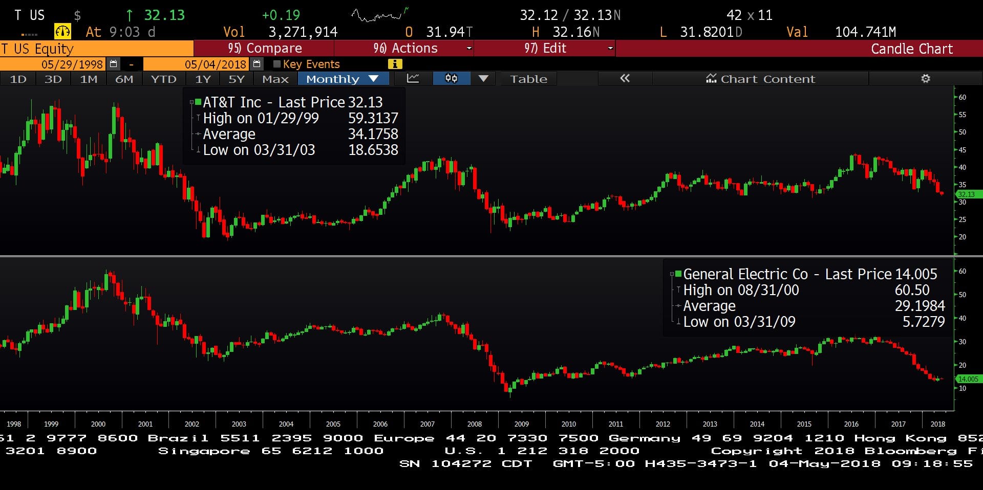The height and width of the screenshot is (490, 983).
Task: Select the 1Y range tab
Action: point(203,79)
